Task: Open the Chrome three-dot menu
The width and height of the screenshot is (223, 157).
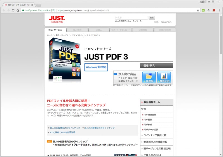Action: 219,10
